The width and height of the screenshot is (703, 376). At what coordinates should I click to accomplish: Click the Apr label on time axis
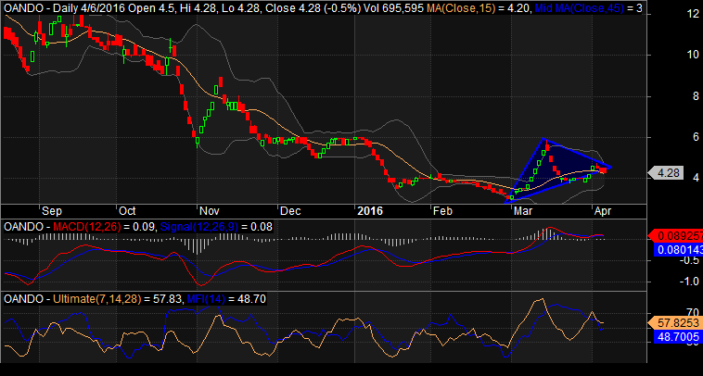[603, 211]
